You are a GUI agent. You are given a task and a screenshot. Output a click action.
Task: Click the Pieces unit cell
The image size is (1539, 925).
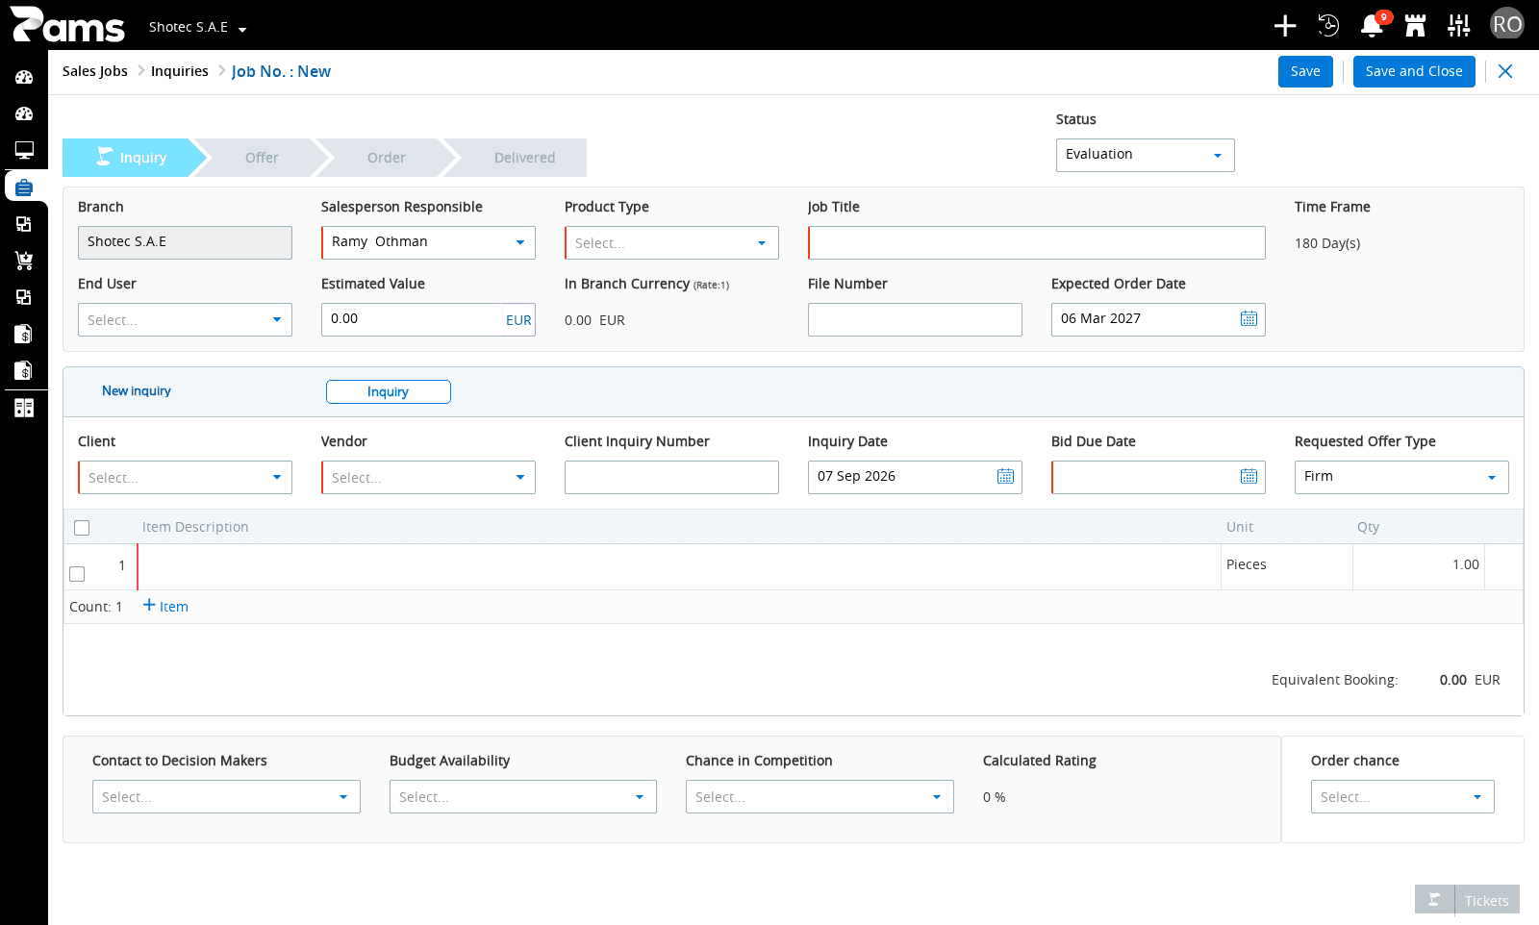(1287, 566)
